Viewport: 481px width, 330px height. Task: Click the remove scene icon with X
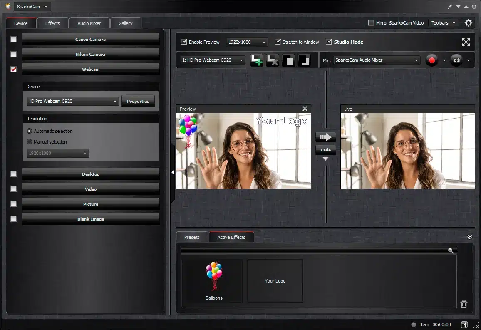272,60
